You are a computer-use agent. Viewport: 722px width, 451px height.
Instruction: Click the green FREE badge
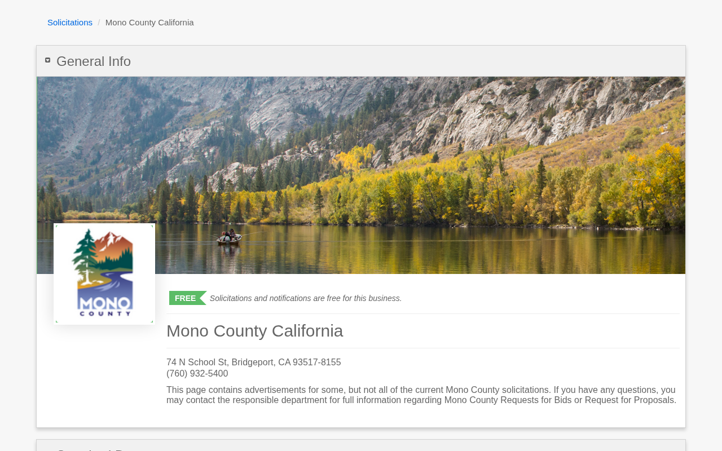click(187, 298)
